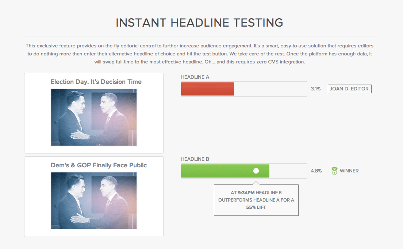Screen dimensions: 403x249
Task: Select the "Dem's & GOP Finally Face Public" headline
Action: pos(99,165)
